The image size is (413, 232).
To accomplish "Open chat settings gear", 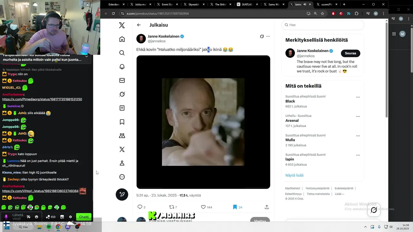I will tap(70, 217).
